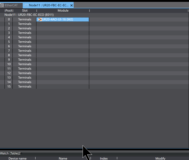Viewport: 189px width, 160px height.
Task: Click the Node11 tab page icon
Action: (26, 5)
